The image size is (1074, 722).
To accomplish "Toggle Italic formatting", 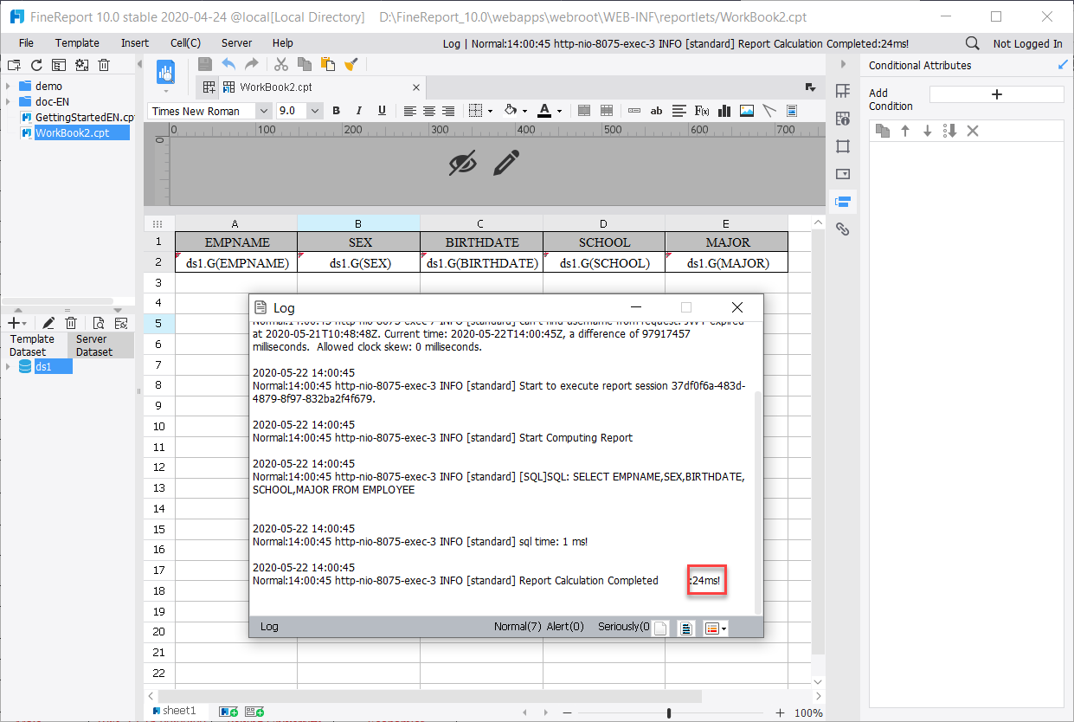I will pyautogui.click(x=359, y=111).
